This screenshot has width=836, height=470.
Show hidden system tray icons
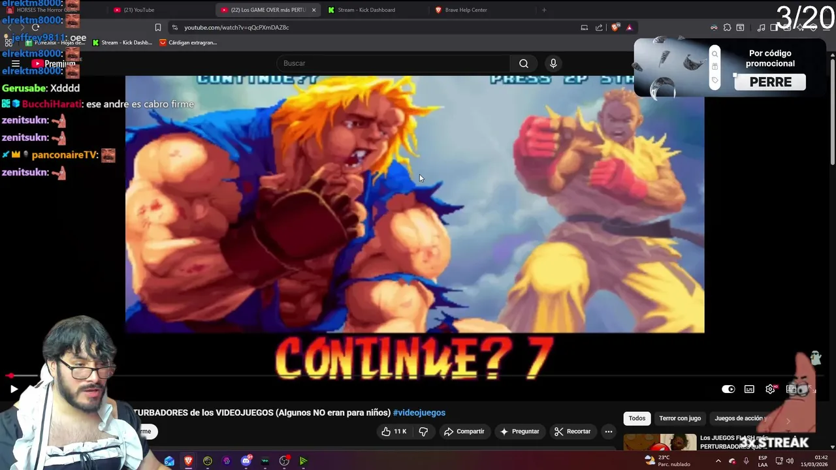(x=718, y=461)
